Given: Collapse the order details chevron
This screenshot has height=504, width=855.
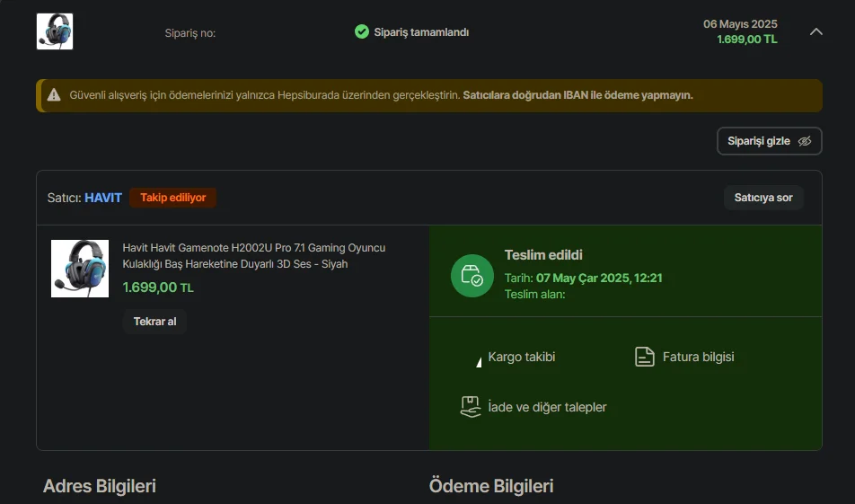Looking at the screenshot, I should pos(815,31).
